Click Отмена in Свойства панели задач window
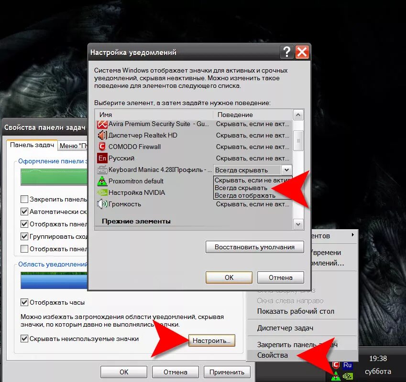 pos(176,372)
